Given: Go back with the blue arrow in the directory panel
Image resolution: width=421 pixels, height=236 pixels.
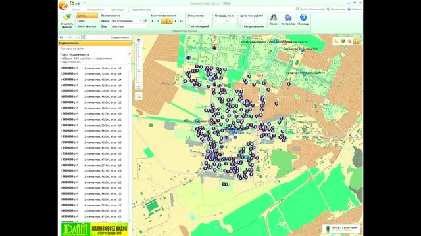Looking at the screenshot, I should [x=61, y=37].
